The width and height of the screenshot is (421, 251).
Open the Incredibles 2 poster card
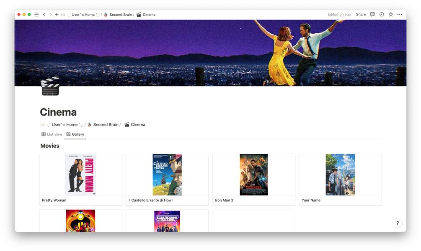(80, 221)
